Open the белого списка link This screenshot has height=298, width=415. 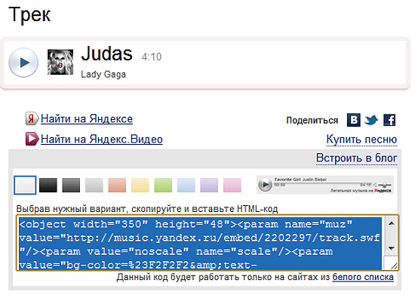point(363,277)
